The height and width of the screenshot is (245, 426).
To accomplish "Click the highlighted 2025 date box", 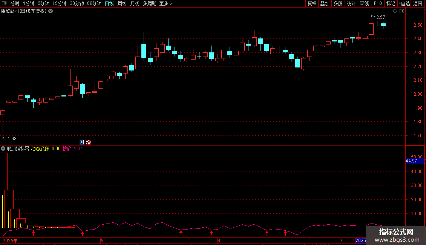I will click(x=360, y=240).
